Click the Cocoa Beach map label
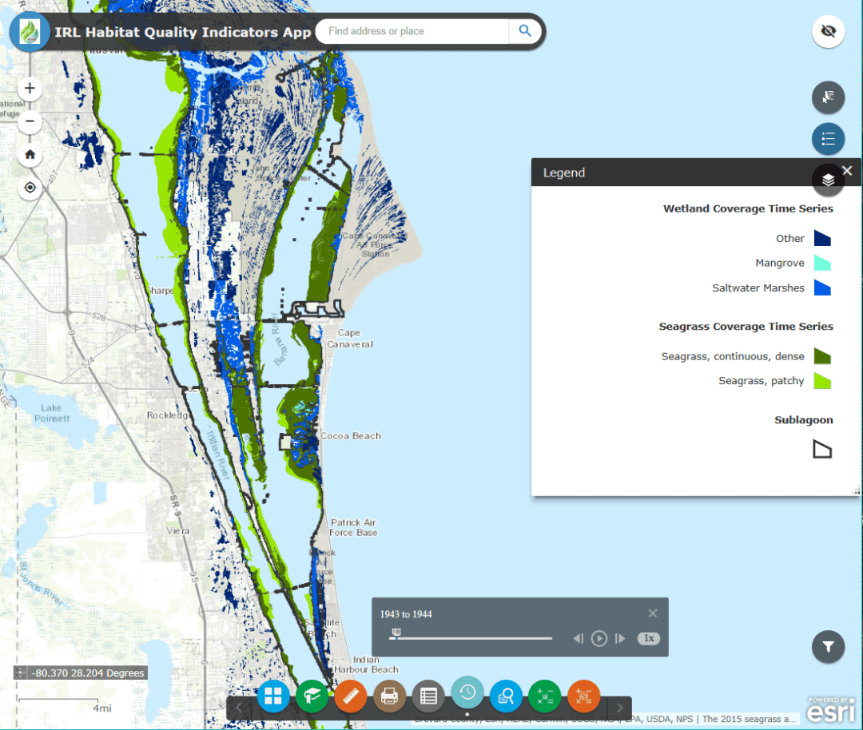Viewport: 863px width, 730px height. tap(351, 436)
